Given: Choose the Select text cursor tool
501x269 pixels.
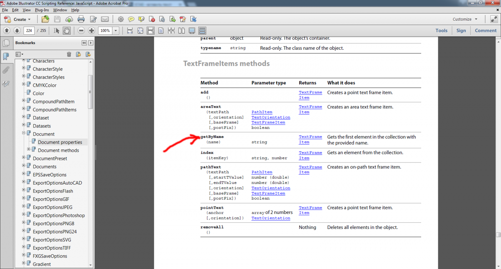Looking at the screenshot, I should [x=56, y=30].
